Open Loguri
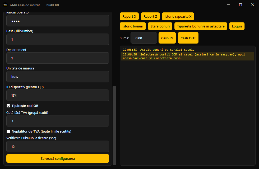Image resolution: width=259 pixels, height=169 pixels. tap(237, 26)
